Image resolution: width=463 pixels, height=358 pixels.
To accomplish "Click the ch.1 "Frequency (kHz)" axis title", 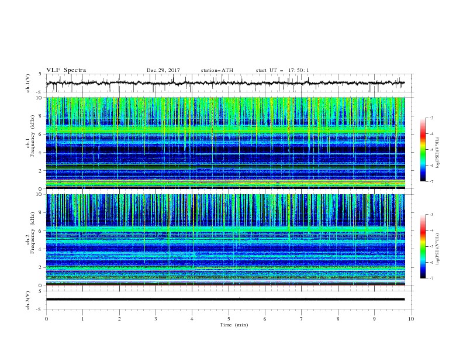I will [x=33, y=136].
